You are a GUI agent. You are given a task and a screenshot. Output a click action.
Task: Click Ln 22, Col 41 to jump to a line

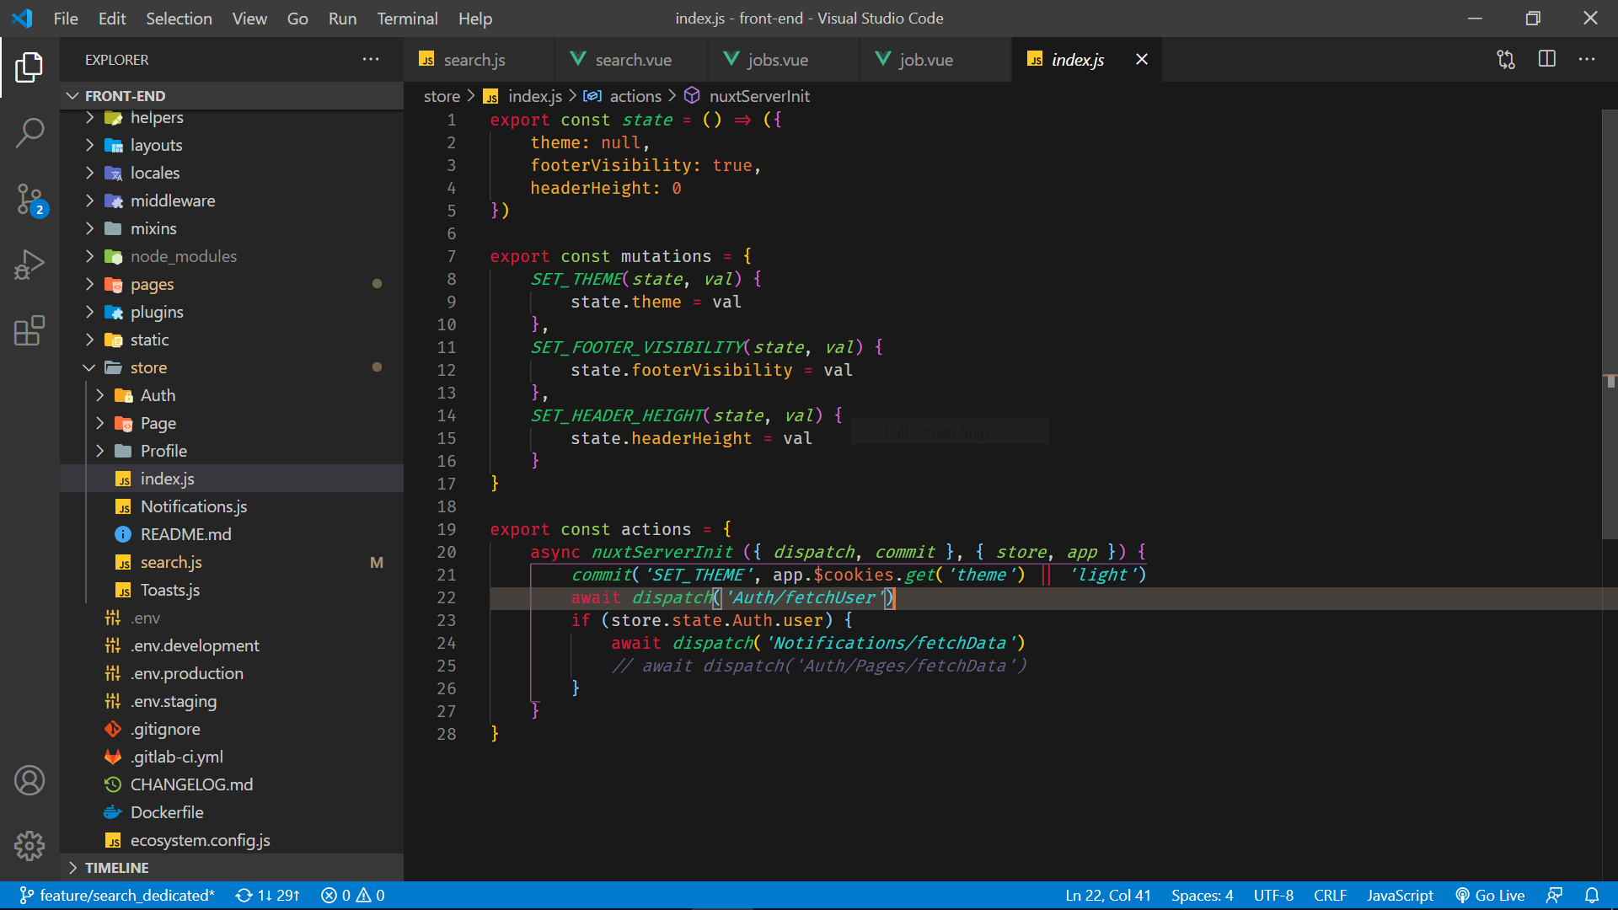tap(1106, 895)
